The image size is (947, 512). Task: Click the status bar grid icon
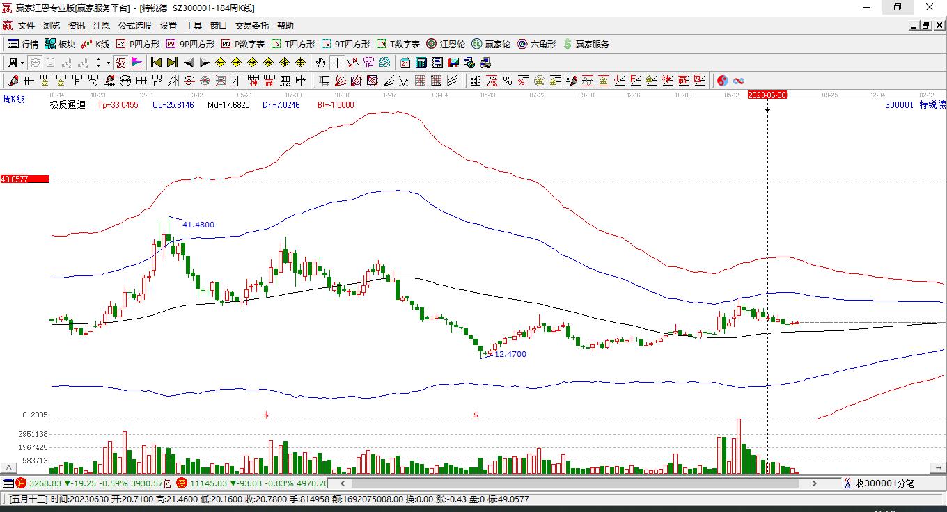coord(8,483)
